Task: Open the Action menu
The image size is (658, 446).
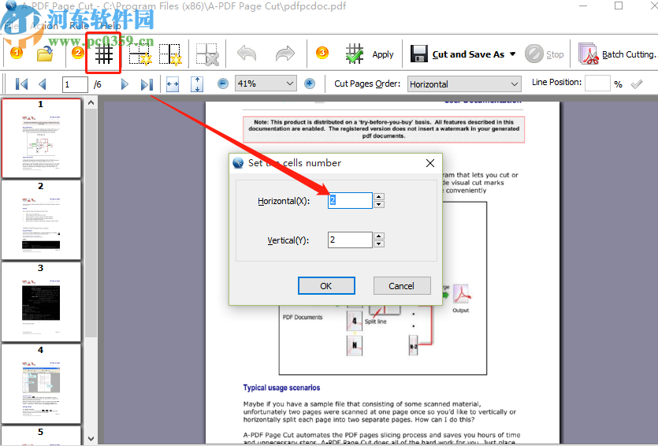Action: coord(44,26)
